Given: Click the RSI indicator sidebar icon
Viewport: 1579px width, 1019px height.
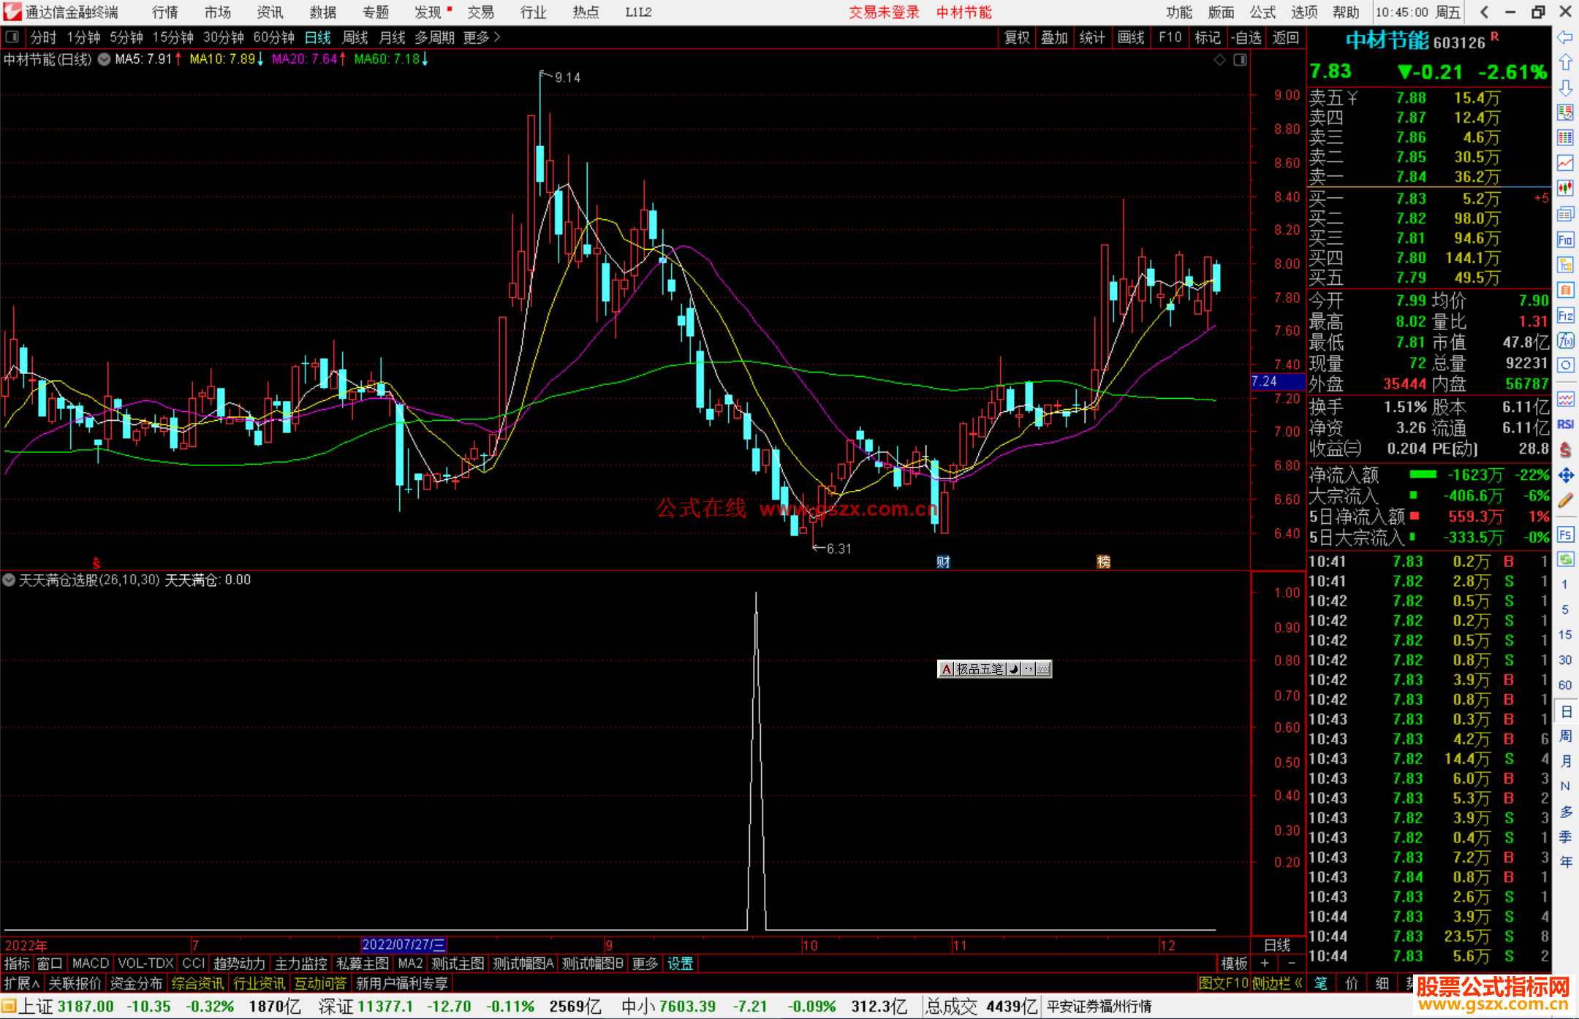Looking at the screenshot, I should click(1565, 424).
